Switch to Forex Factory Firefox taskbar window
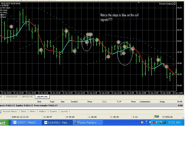 88,123
